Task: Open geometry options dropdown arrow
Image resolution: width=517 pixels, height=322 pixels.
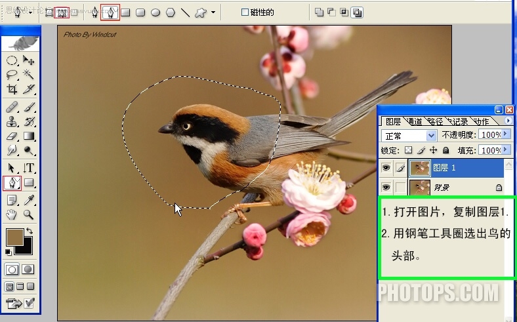Action: [x=213, y=12]
